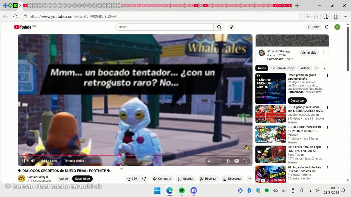Clip the video with Recortar
This screenshot has height=197, width=351.
[x=208, y=179]
